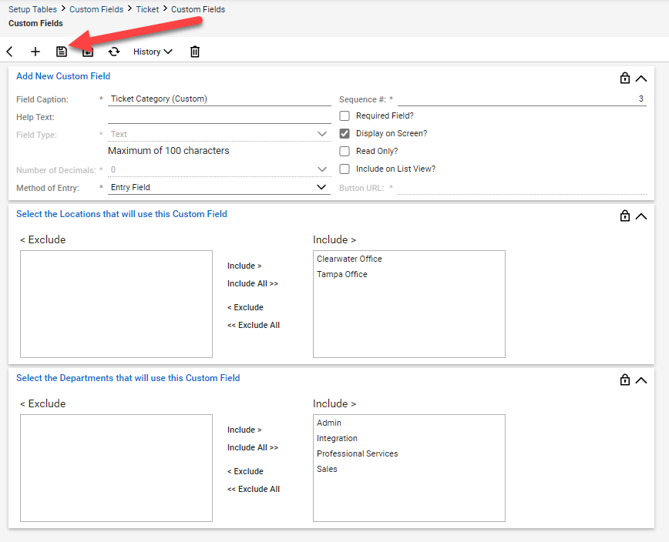Click < Exclude button for Locations
Viewport: 669px width, 542px height.
(245, 308)
